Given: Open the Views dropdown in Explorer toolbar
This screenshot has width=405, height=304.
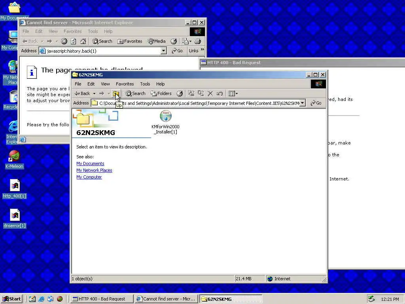Looking at the screenshot, I should pyautogui.click(x=233, y=93).
